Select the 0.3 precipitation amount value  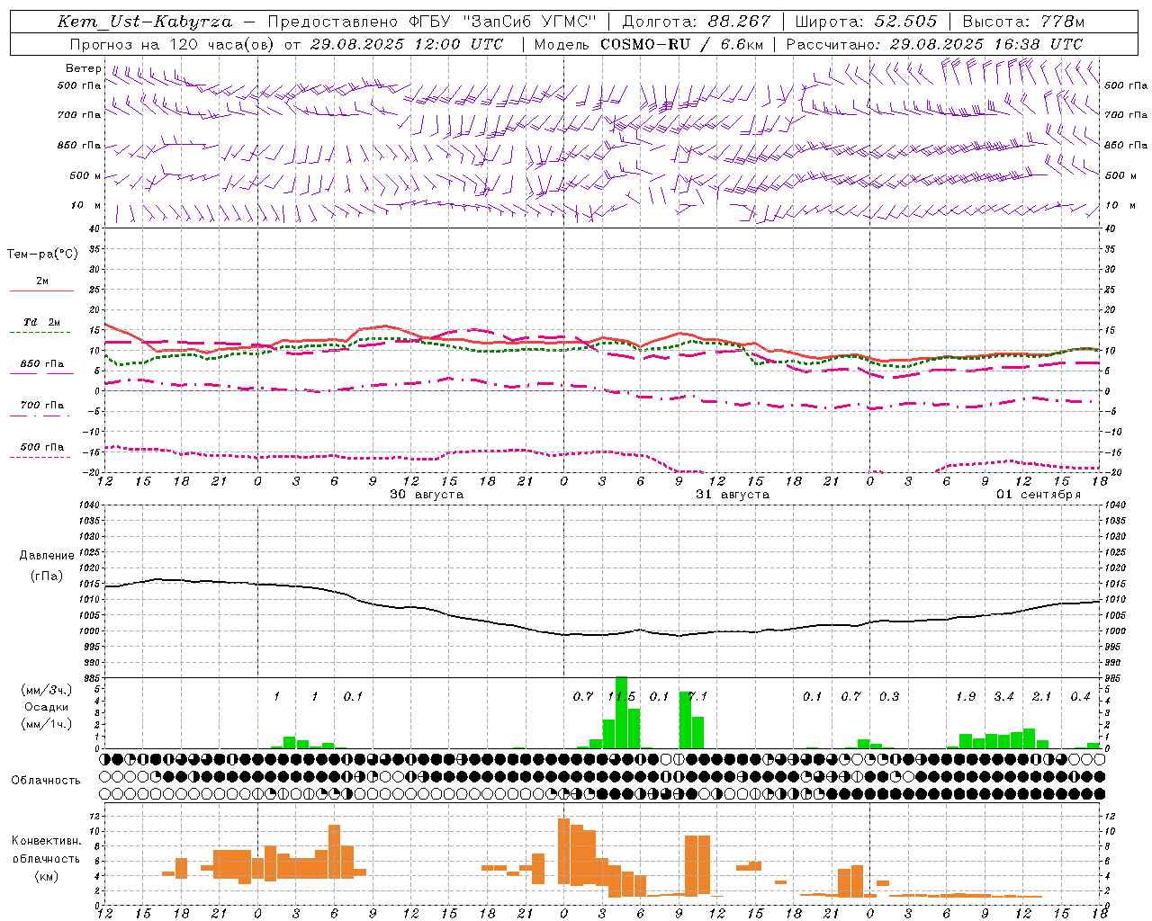(x=889, y=697)
